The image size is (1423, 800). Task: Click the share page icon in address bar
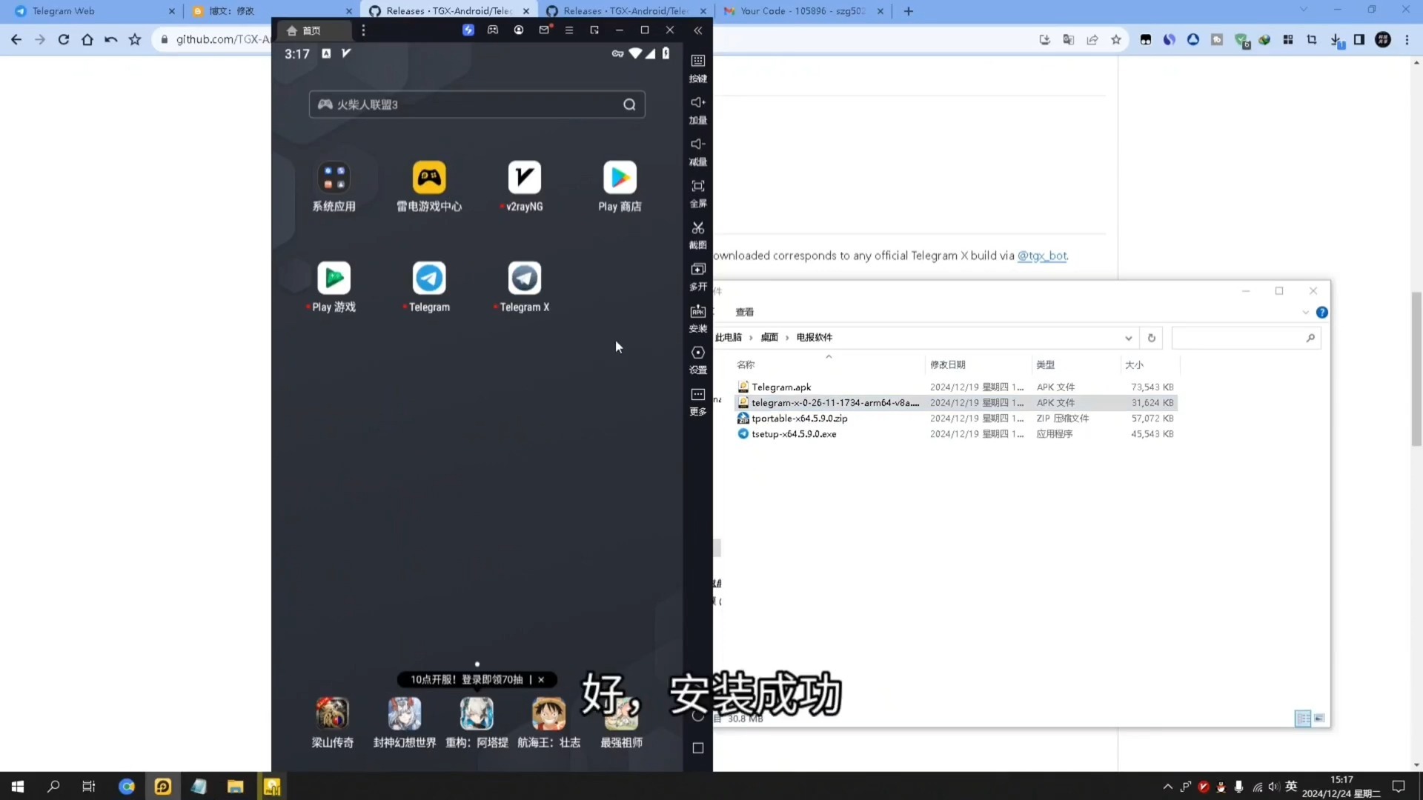tap(1092, 40)
